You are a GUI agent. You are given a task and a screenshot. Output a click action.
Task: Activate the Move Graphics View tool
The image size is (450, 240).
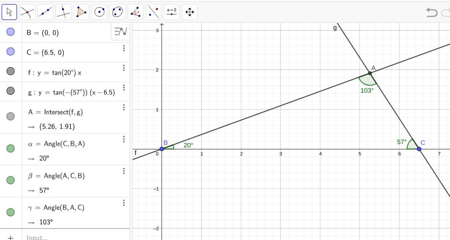189,12
